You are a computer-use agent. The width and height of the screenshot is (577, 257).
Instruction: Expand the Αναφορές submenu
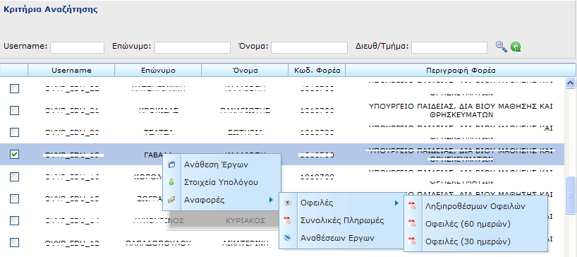pos(222,201)
